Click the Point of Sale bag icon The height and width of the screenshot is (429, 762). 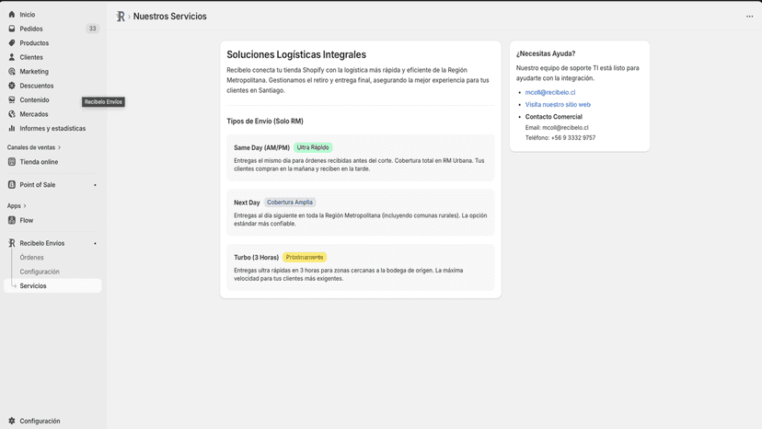click(x=12, y=185)
